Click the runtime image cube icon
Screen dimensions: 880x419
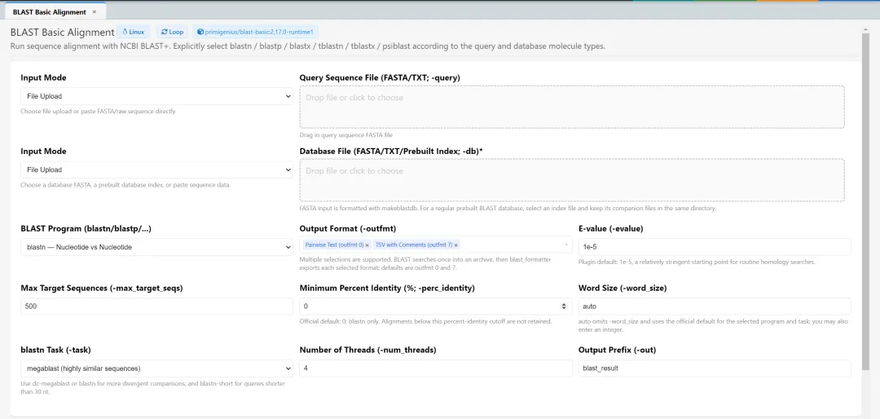coord(200,32)
